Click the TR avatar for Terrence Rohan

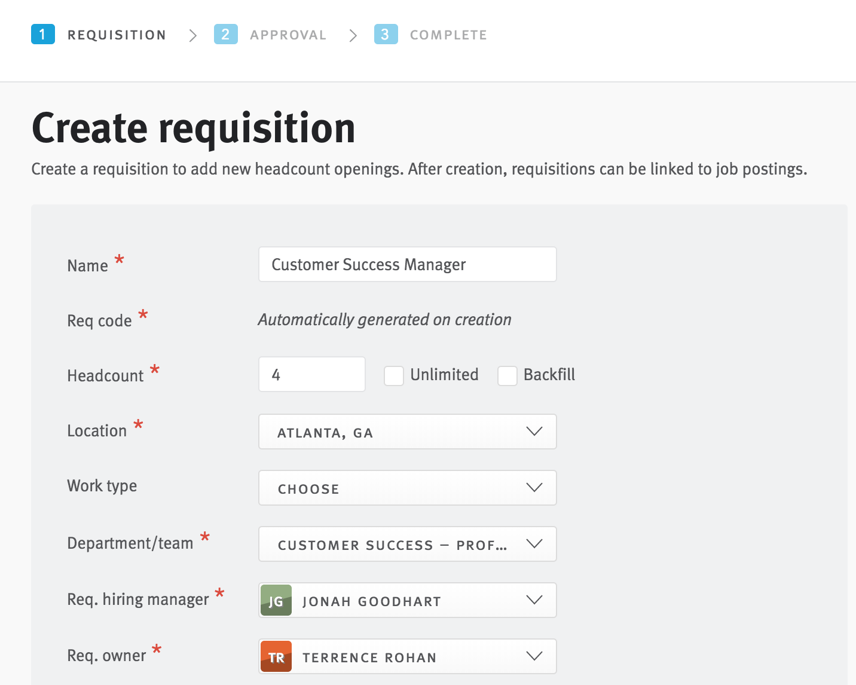[x=276, y=657]
